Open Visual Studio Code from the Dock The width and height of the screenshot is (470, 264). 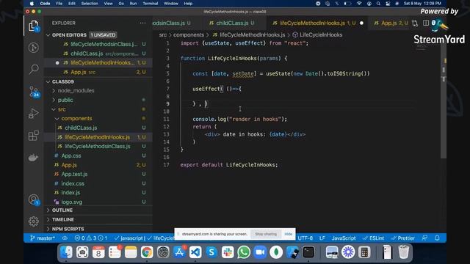(x=195, y=252)
